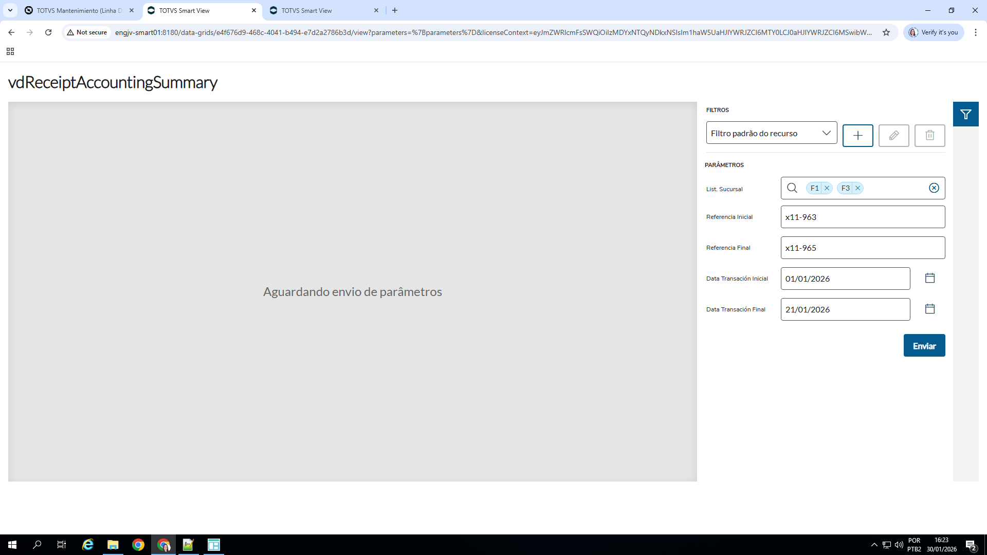The width and height of the screenshot is (987, 555).
Task: Open the calendar for Data Transación Final
Action: point(929,309)
